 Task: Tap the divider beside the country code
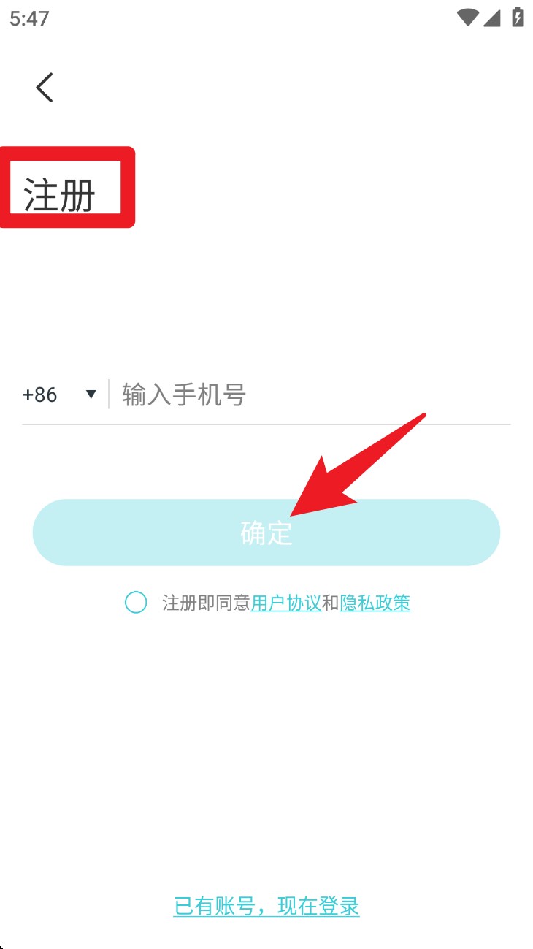109,394
